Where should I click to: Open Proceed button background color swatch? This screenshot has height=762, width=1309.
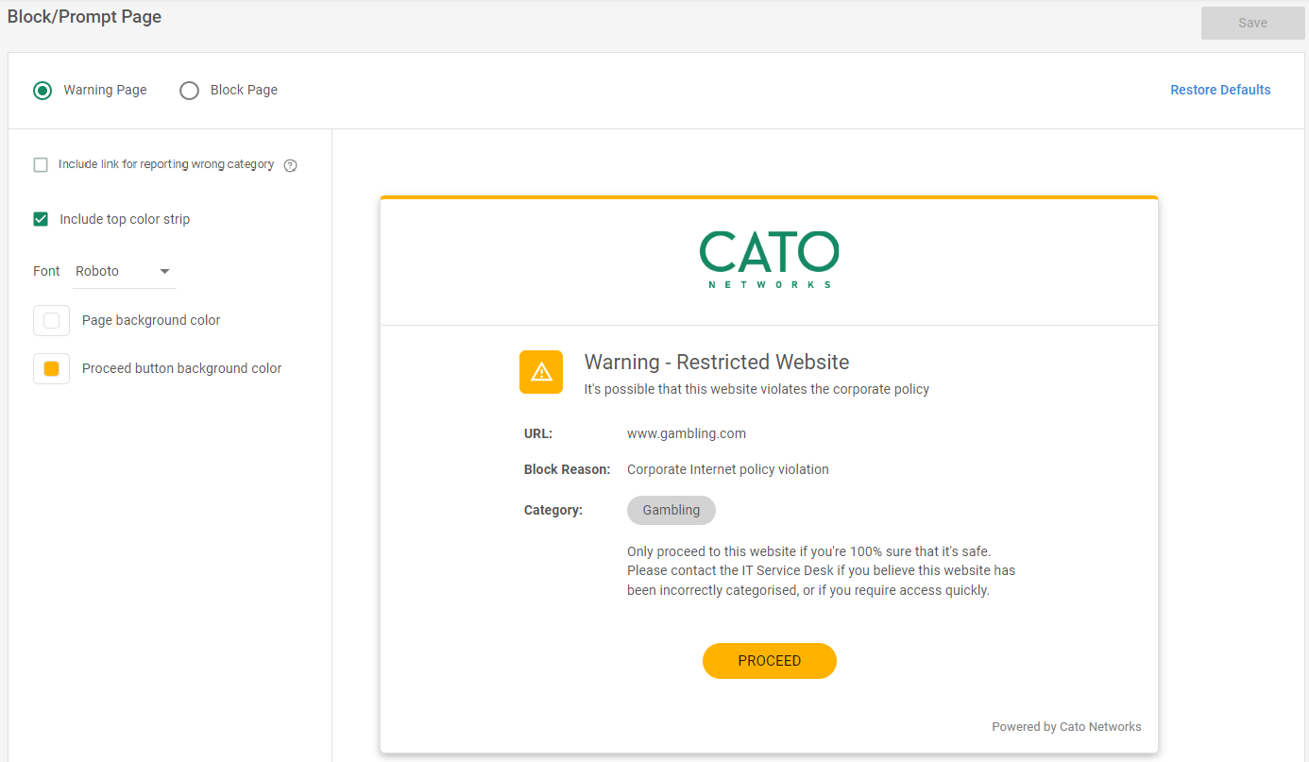52,369
